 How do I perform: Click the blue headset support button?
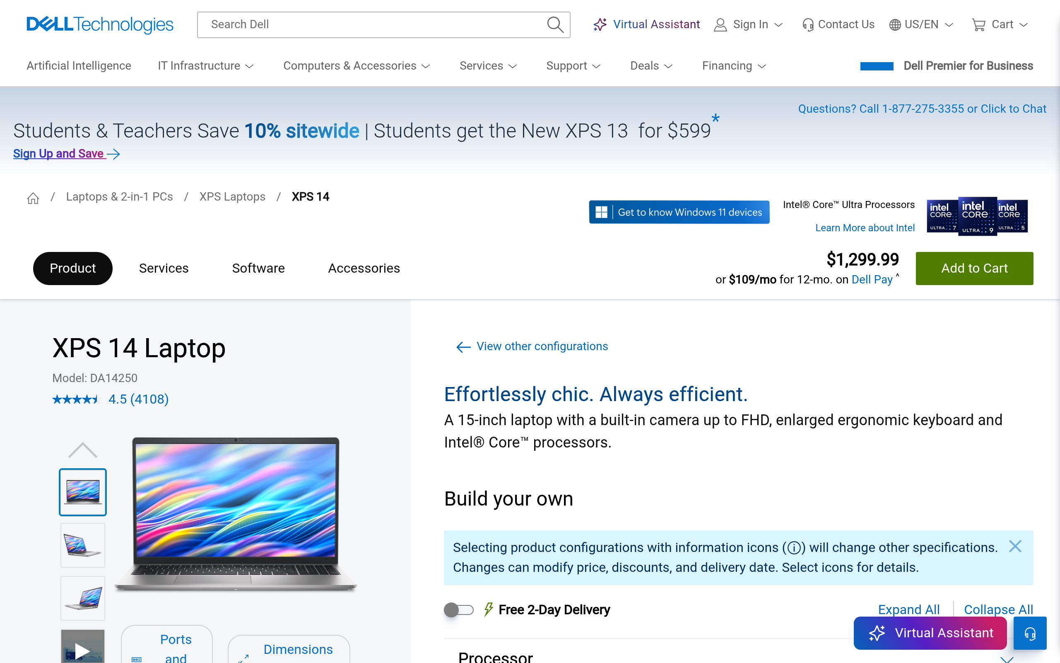coord(1030,633)
